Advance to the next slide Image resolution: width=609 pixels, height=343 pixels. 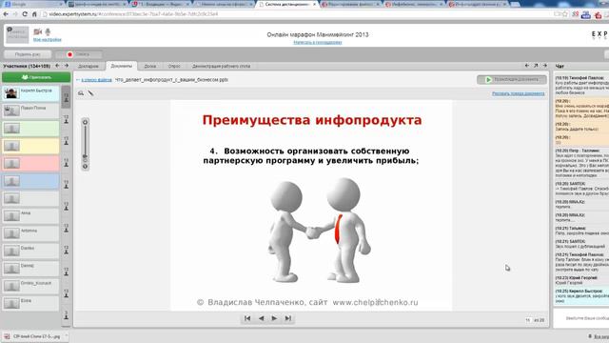click(274, 318)
